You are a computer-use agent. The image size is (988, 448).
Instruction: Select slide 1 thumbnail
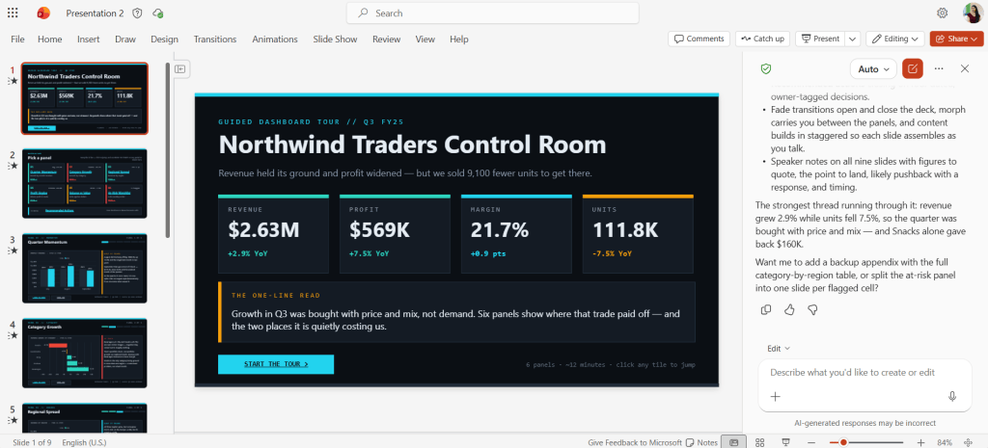85,98
